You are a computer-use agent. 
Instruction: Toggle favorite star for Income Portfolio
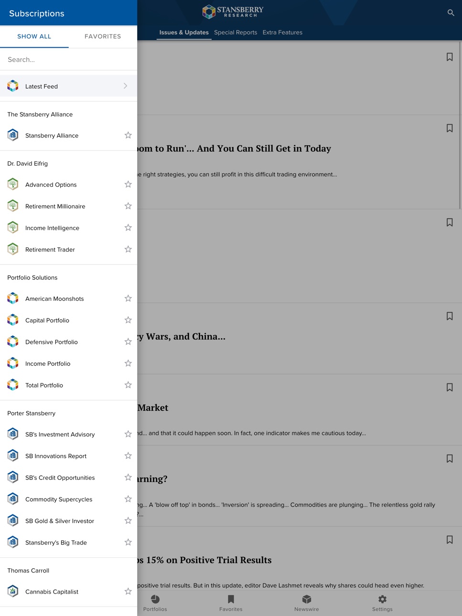[128, 363]
